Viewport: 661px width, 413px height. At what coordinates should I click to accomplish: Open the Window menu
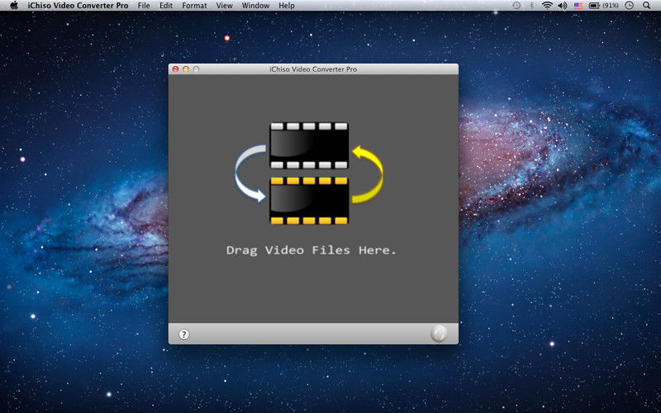point(255,6)
